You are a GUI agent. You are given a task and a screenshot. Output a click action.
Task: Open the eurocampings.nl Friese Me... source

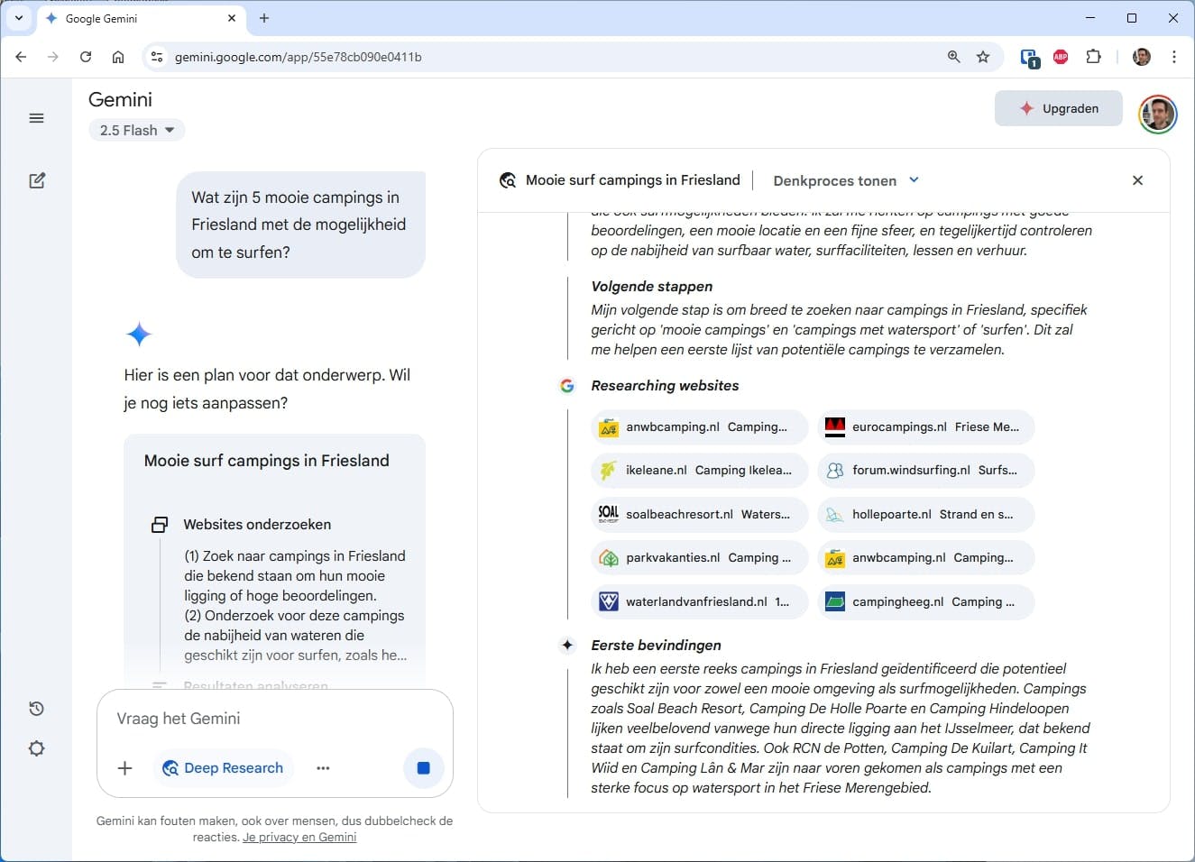click(x=925, y=427)
